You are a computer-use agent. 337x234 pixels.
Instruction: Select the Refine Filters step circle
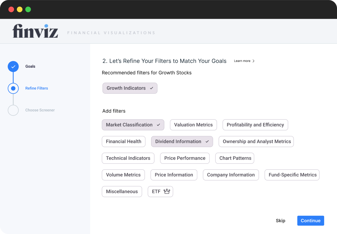[13, 88]
